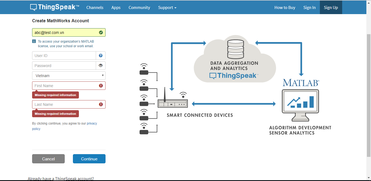Open the Vietnam country dropdown
Viewport: 371px width, 181px height.
tap(69, 76)
